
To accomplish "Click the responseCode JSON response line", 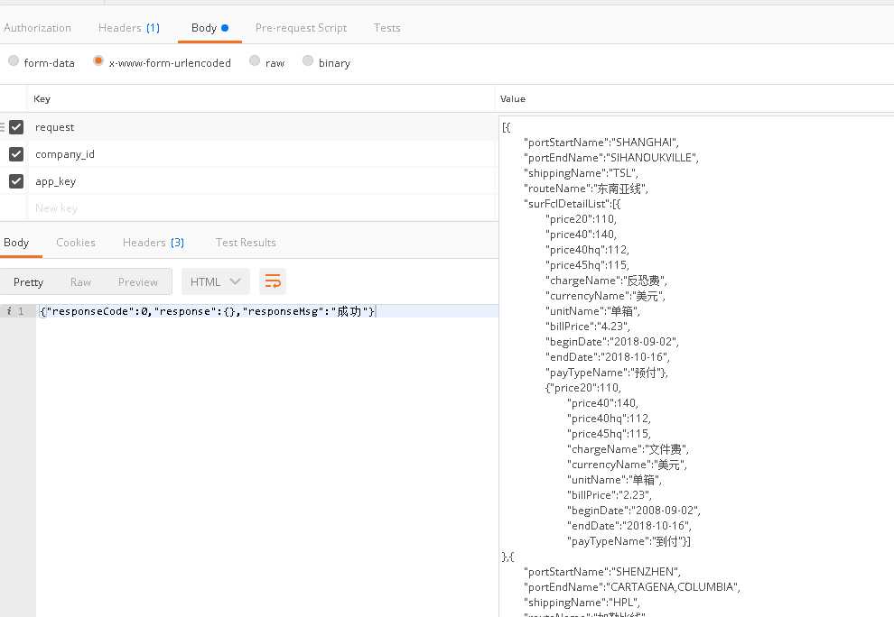I will pyautogui.click(x=208, y=311).
